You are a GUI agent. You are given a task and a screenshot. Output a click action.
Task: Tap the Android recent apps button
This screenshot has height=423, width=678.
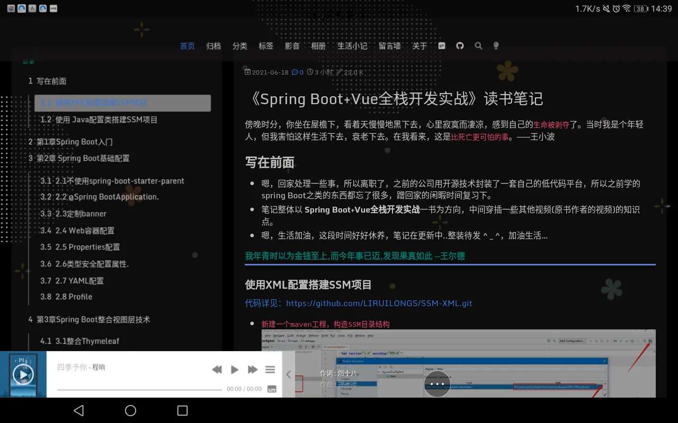click(182, 410)
